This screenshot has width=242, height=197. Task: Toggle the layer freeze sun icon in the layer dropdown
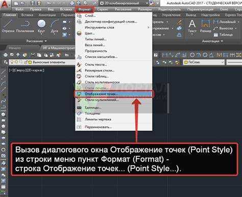16,62
